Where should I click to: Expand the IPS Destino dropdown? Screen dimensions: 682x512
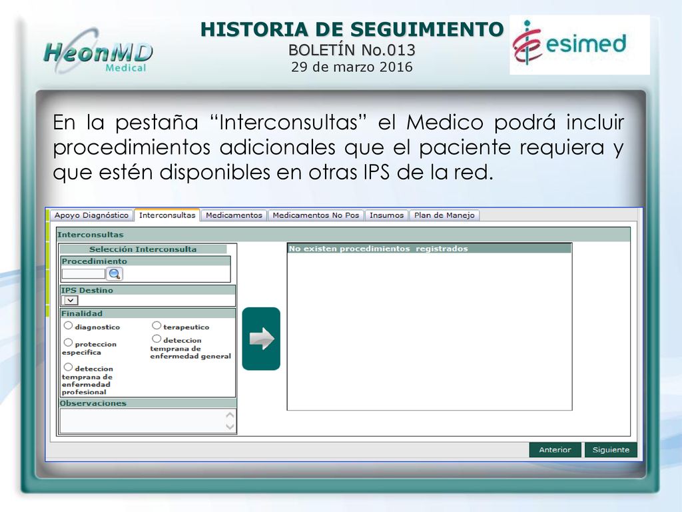[70, 301]
